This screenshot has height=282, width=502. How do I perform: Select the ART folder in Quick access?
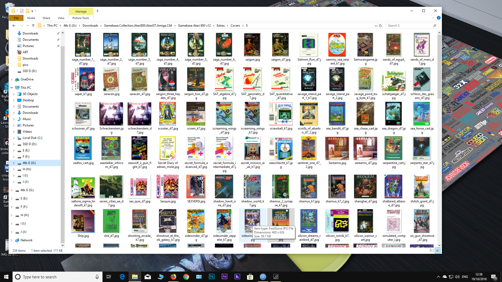(25, 52)
